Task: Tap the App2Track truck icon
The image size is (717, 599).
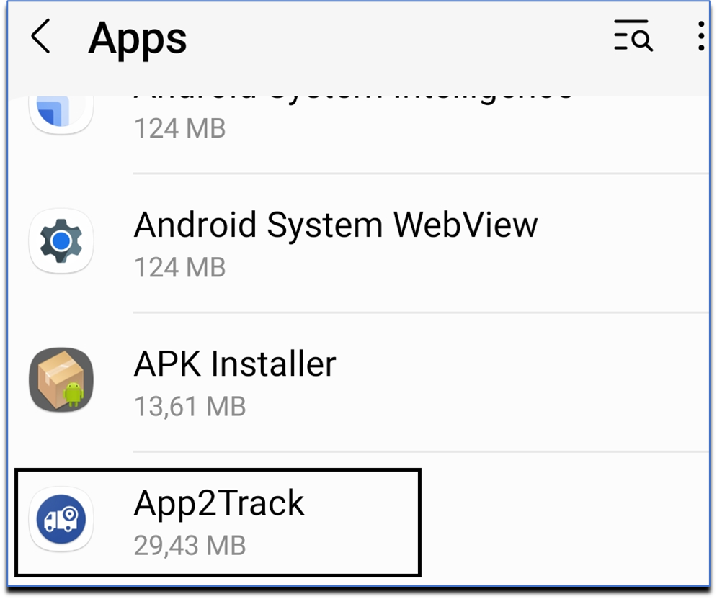Action: click(x=61, y=519)
